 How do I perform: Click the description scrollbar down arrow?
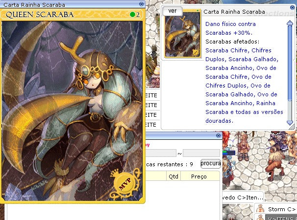(290, 123)
